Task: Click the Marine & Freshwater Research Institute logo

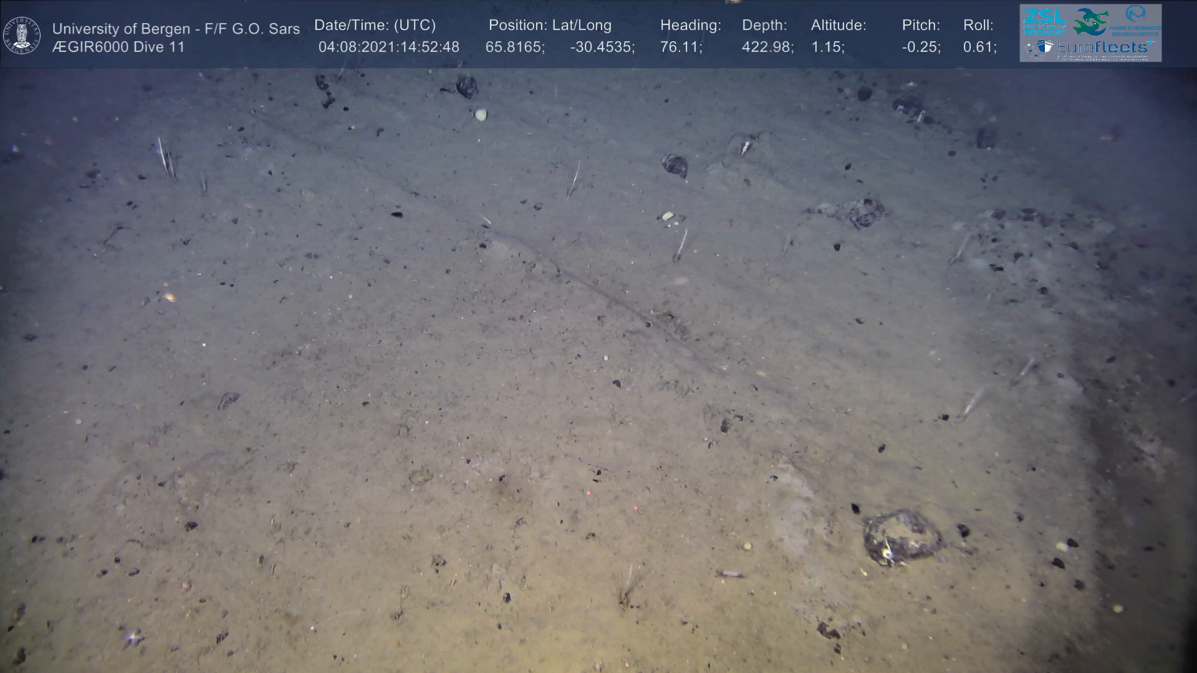Action: [x=1135, y=21]
